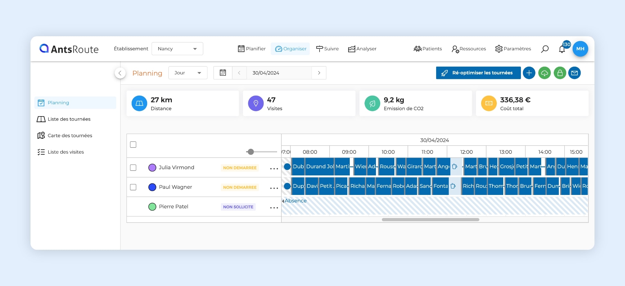Tick the Paul Wagner checkbox
The image size is (625, 286).
(133, 187)
